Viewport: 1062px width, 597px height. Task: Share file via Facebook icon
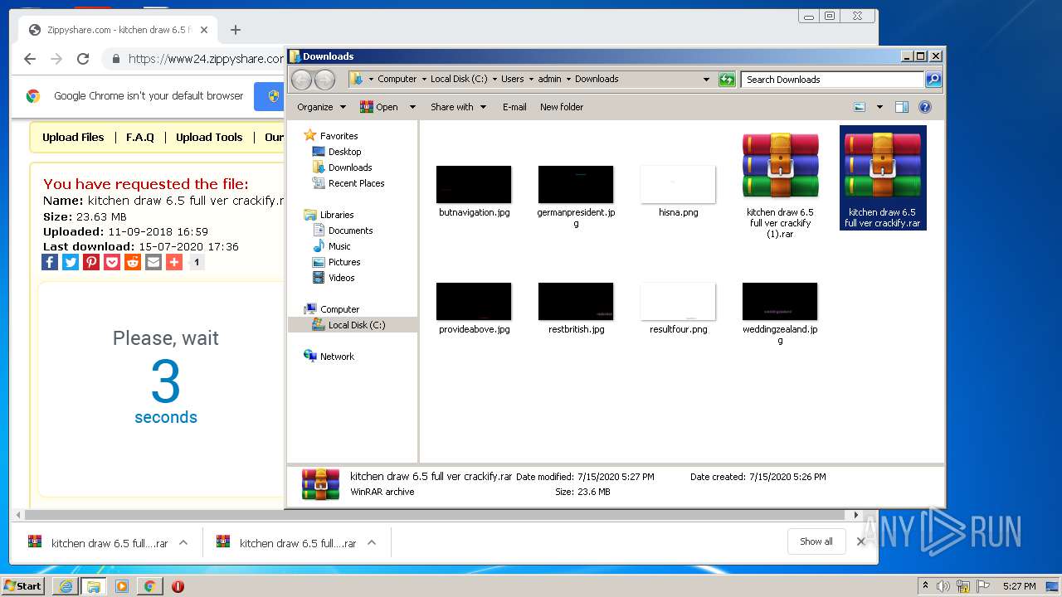point(50,262)
